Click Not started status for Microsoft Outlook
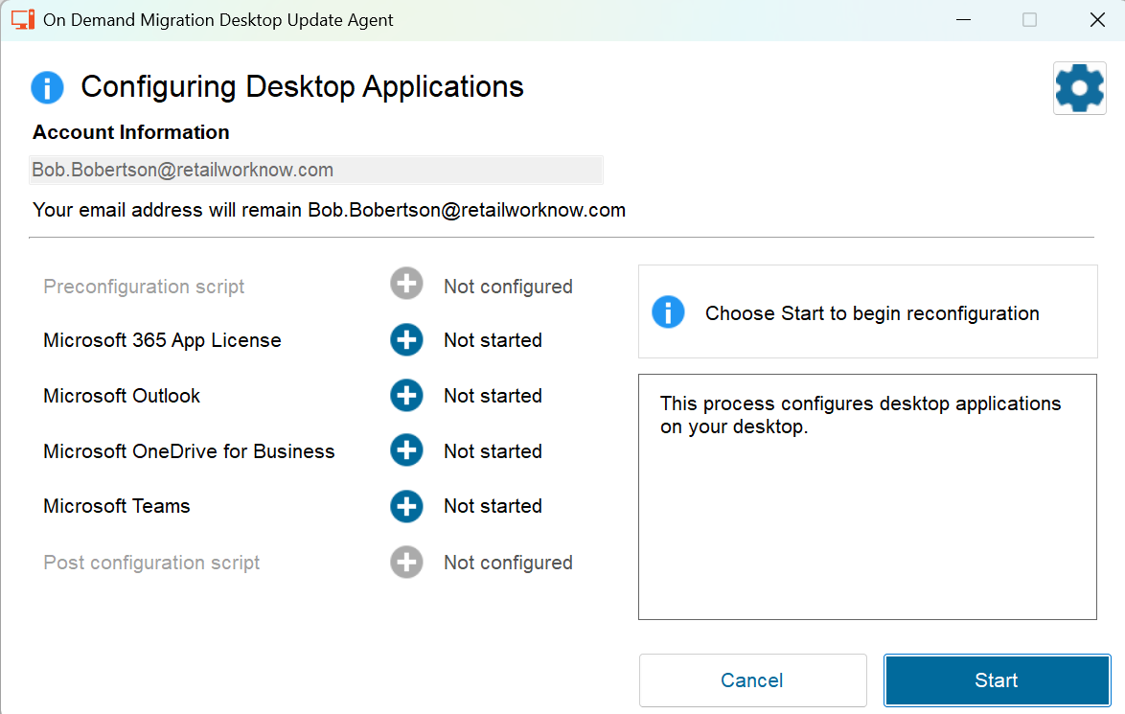Viewport: 1125px width, 714px height. 493,396
